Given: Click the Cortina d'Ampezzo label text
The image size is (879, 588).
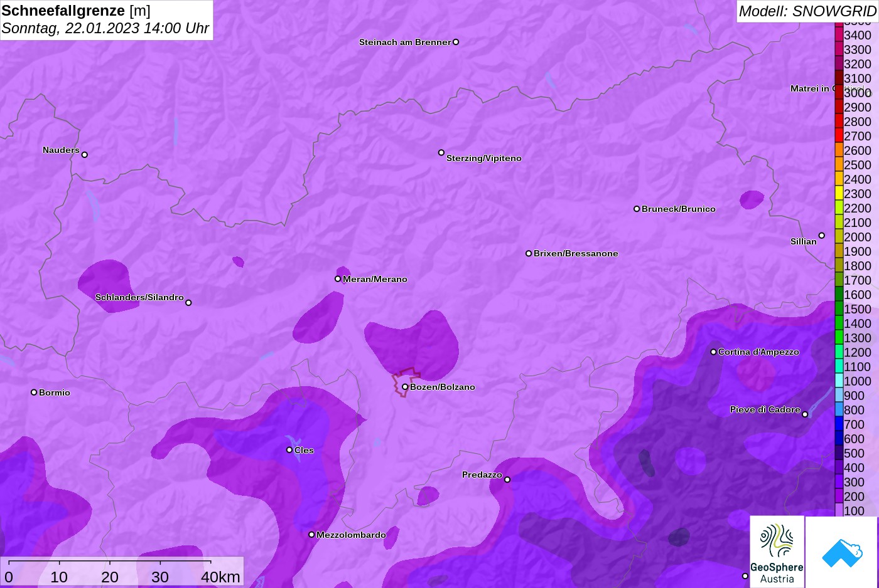Looking at the screenshot, I should [x=758, y=352].
